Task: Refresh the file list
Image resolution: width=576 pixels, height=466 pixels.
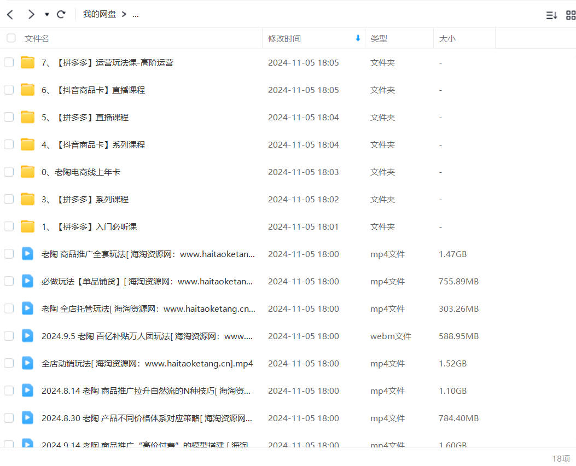Action: point(61,15)
